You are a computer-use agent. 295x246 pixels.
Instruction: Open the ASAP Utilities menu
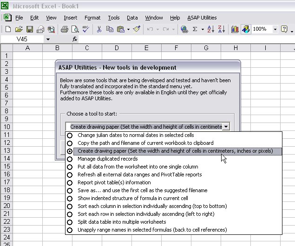click(x=202, y=18)
